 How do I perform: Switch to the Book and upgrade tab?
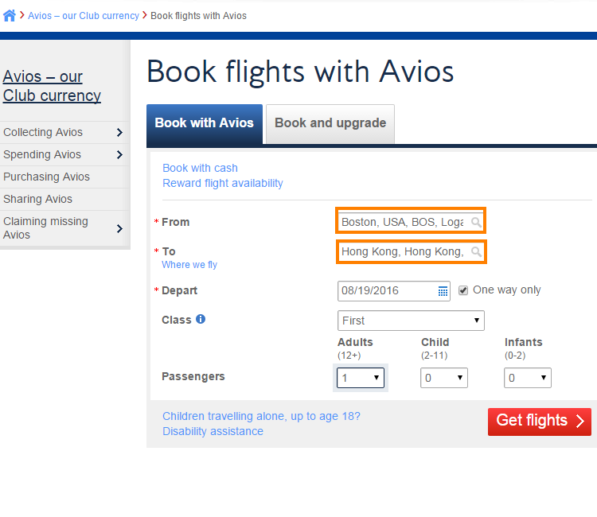tap(330, 123)
